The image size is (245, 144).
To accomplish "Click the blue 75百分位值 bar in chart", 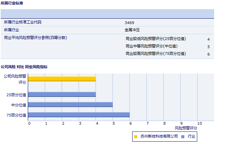I will click(79, 115).
